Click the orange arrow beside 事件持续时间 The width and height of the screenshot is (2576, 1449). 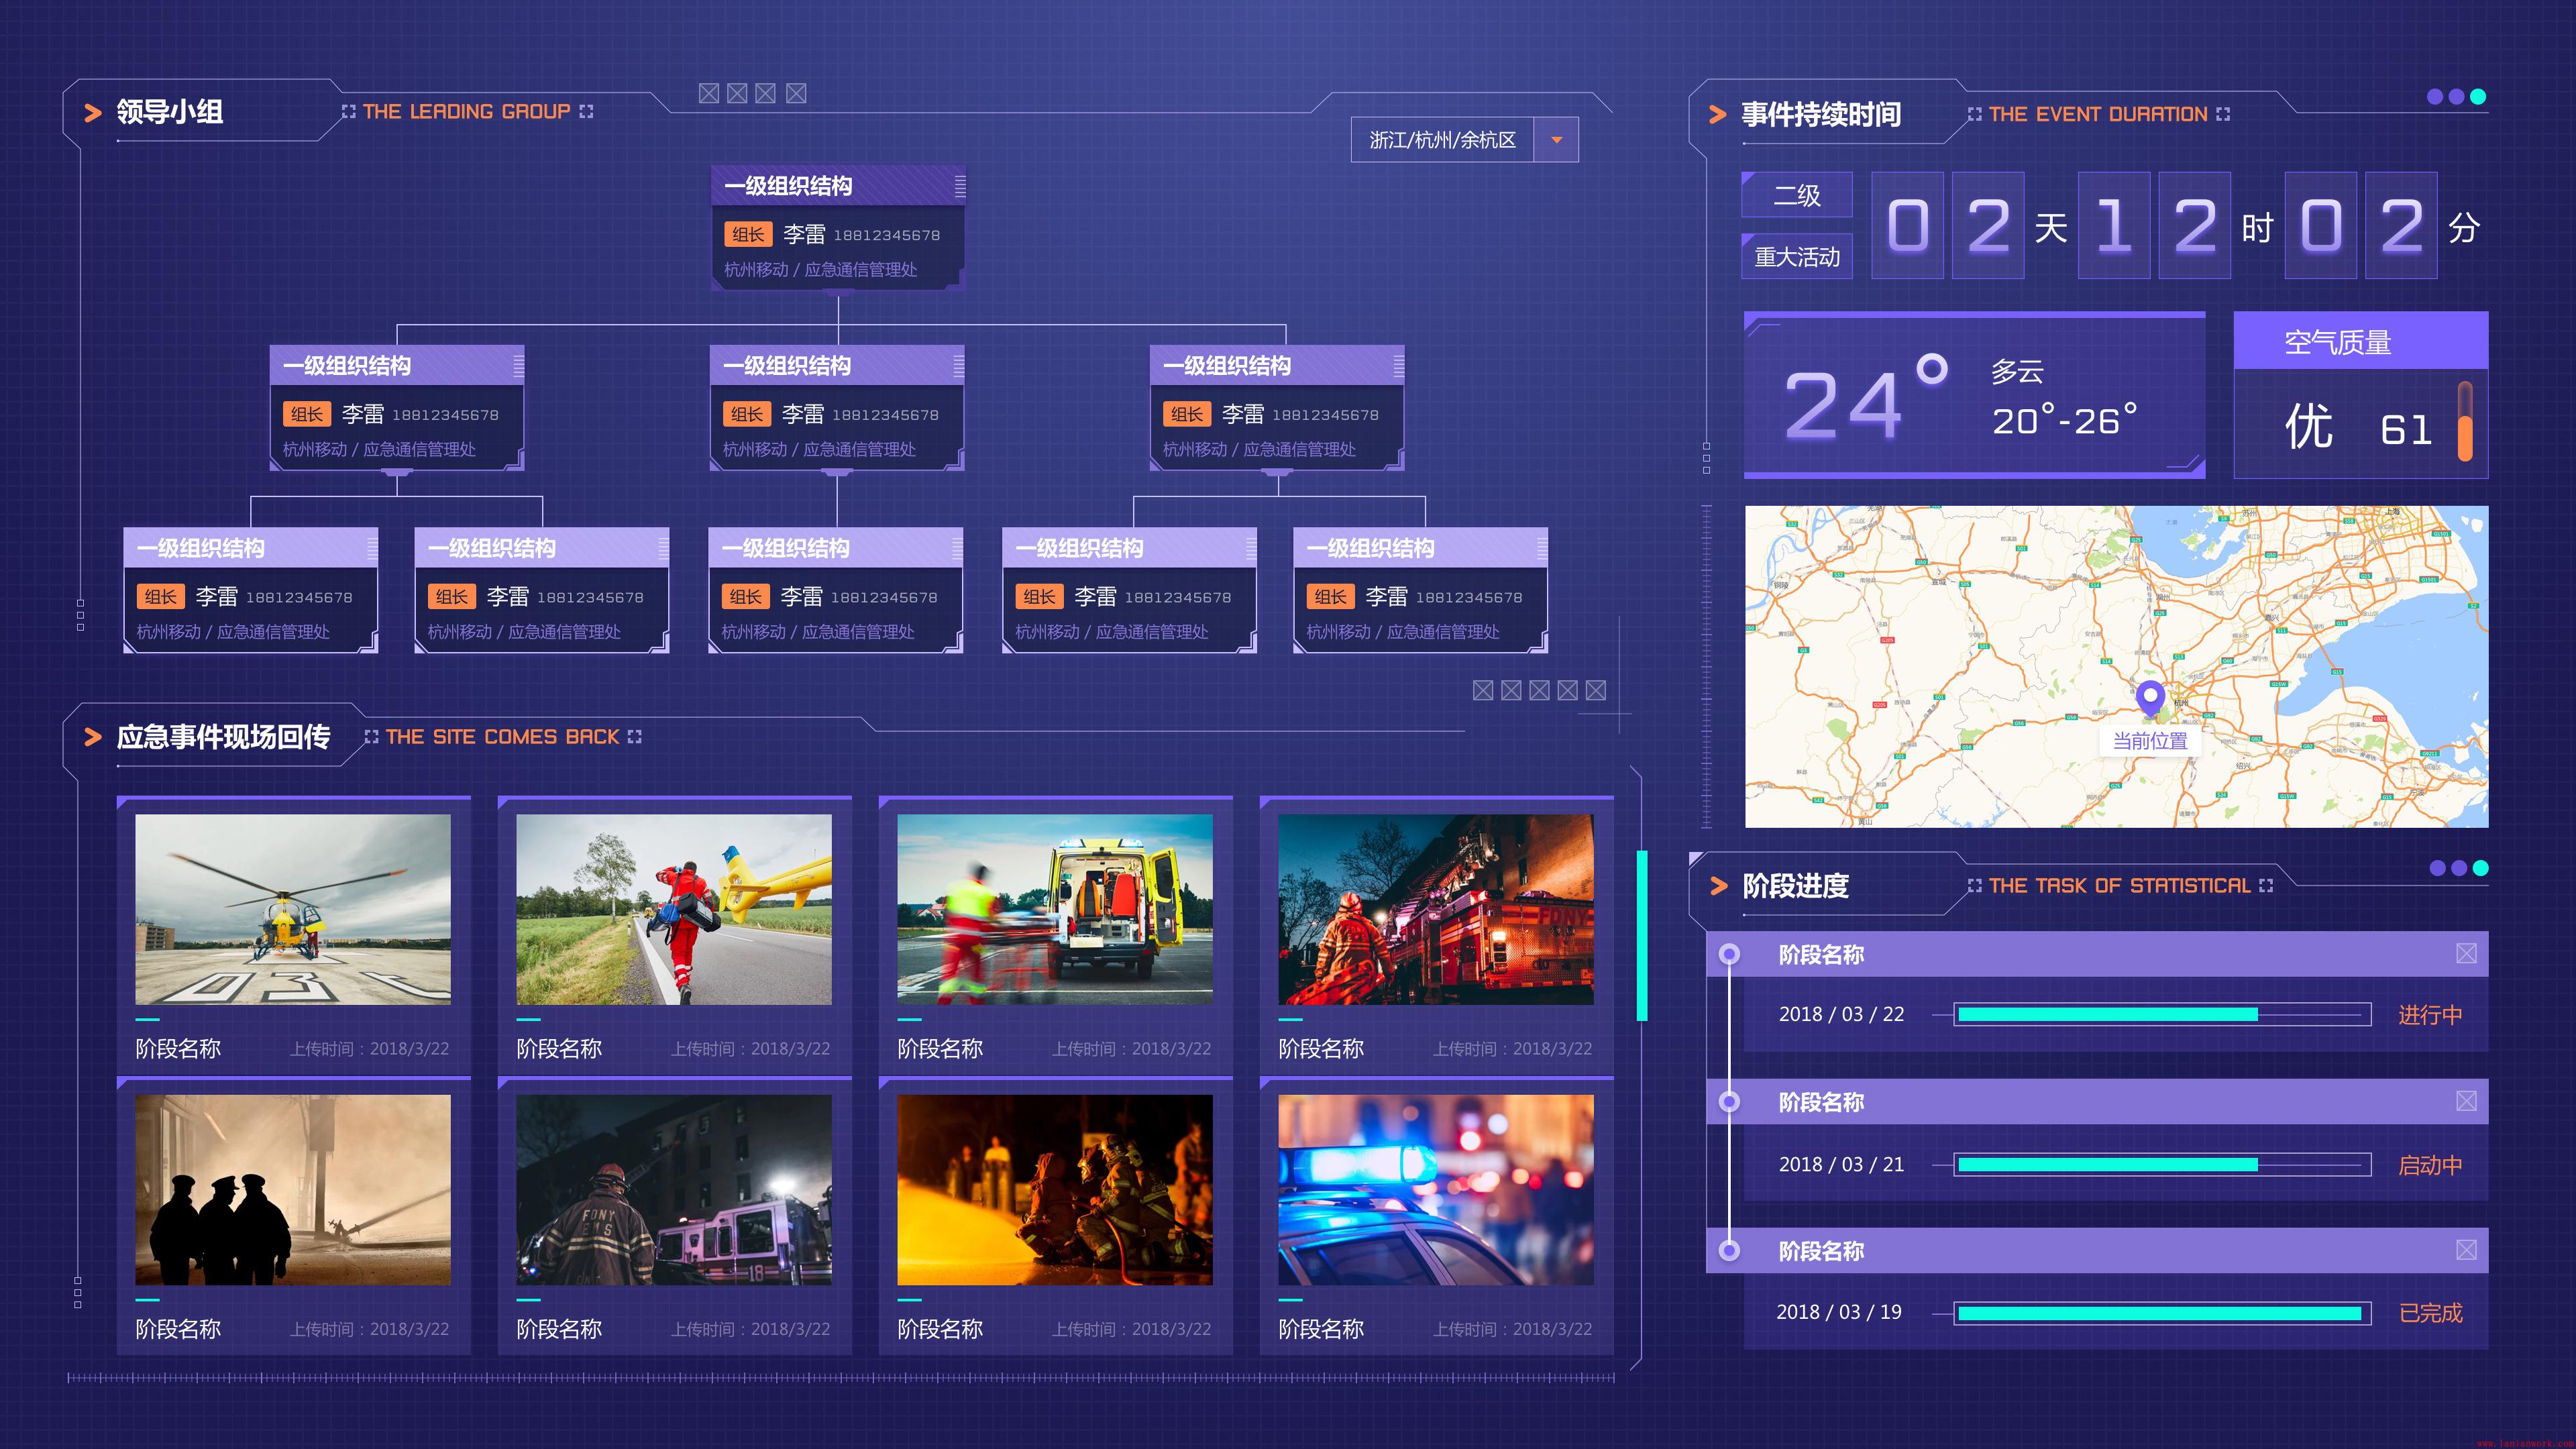pos(1718,115)
